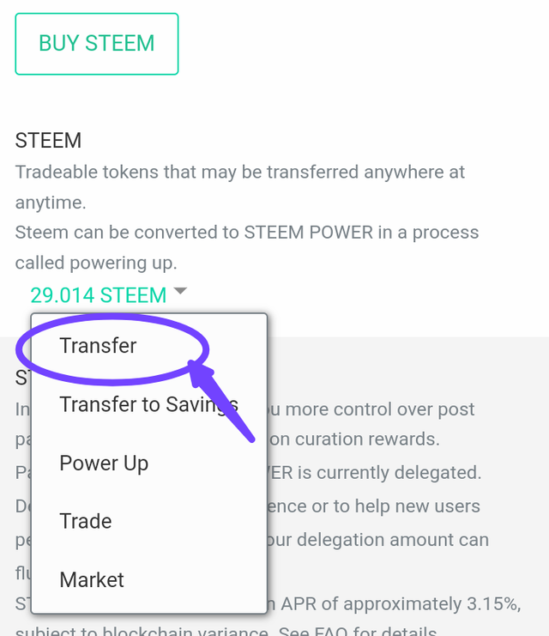Click the 'called powering up' text
This screenshot has width=549, height=636.
point(95,263)
